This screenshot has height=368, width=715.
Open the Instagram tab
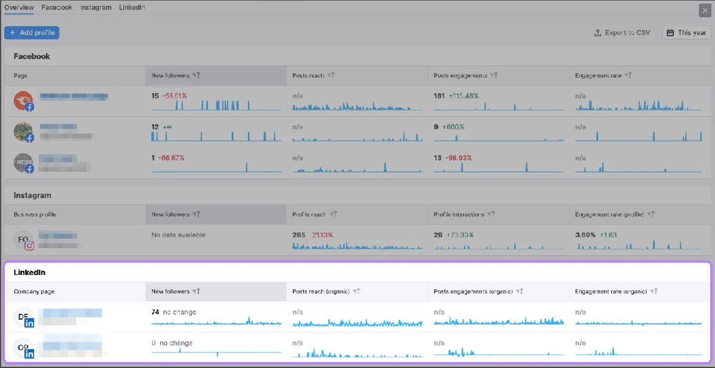tap(96, 8)
